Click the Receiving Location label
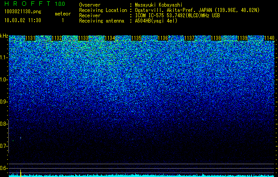 click(x=103, y=10)
